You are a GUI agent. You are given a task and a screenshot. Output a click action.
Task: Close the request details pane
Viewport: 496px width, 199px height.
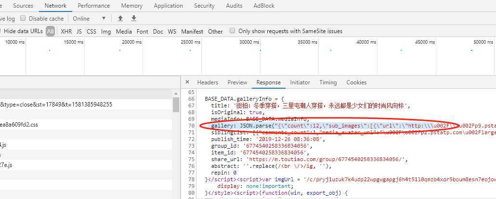[187, 82]
